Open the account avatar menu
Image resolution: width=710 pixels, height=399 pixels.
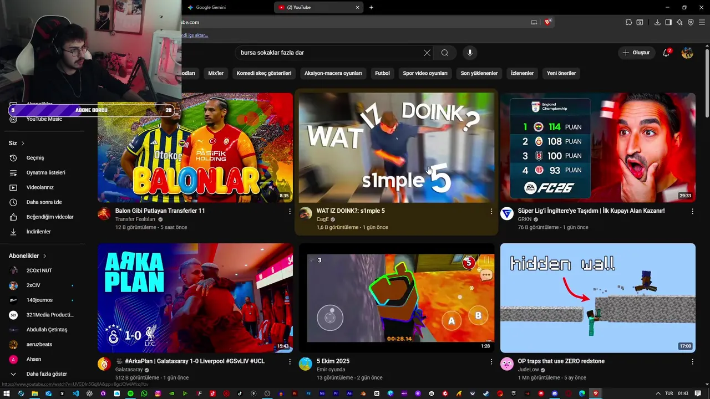click(687, 53)
